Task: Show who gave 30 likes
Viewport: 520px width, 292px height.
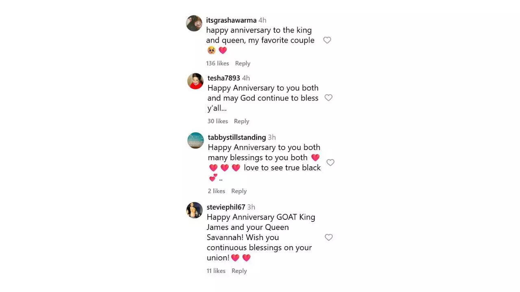Action: point(218,121)
